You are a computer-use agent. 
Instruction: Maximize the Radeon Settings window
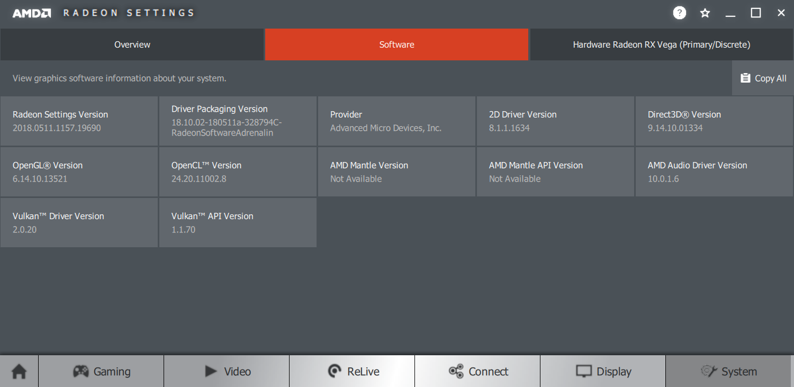756,13
